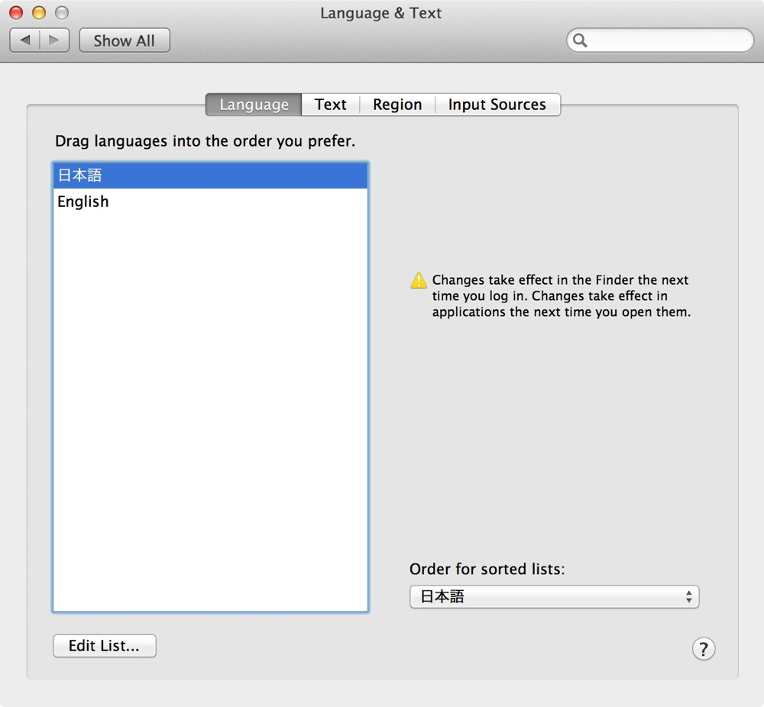This screenshot has height=707, width=764.
Task: Click the yellow warning triangle icon
Action: point(419,280)
